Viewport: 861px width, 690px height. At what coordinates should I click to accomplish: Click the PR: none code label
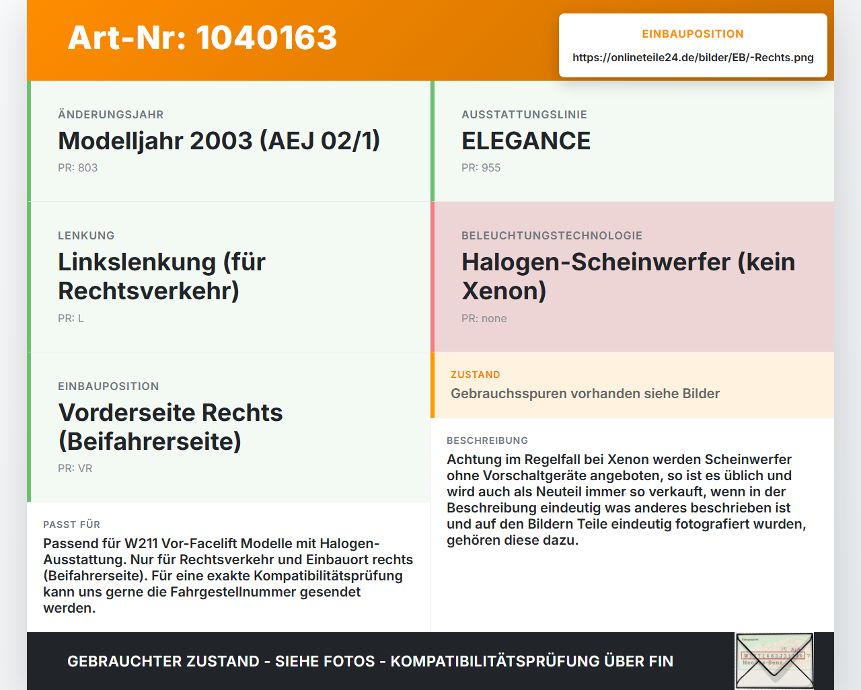pyautogui.click(x=484, y=318)
